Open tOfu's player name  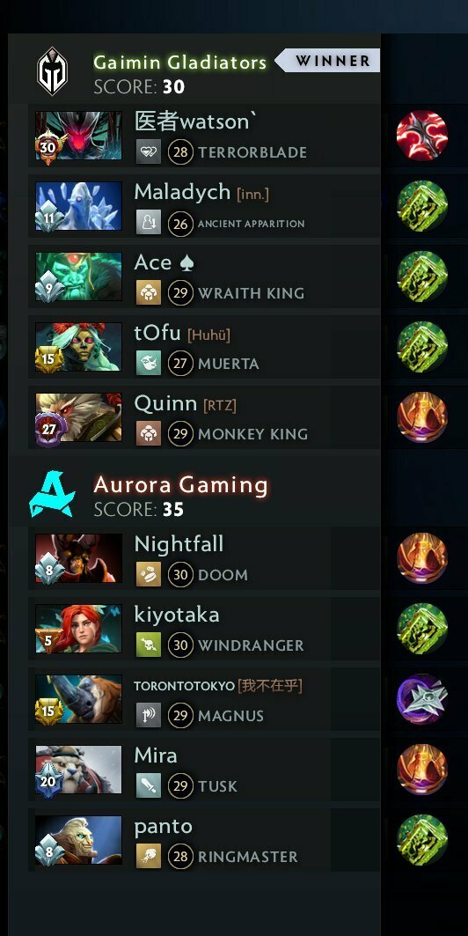(157, 333)
